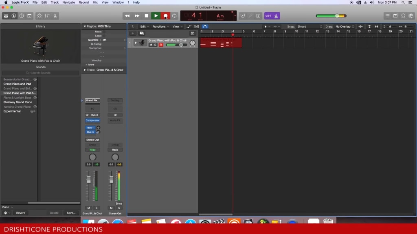
Task: Toggle record enable R on track 1
Action: (x=161, y=45)
